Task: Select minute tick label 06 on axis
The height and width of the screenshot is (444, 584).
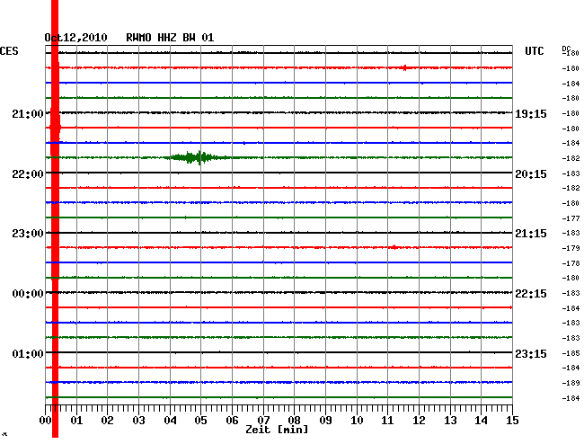Action: 232,421
